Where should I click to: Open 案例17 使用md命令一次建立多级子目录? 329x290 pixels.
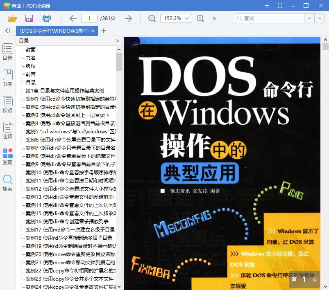click(70, 229)
